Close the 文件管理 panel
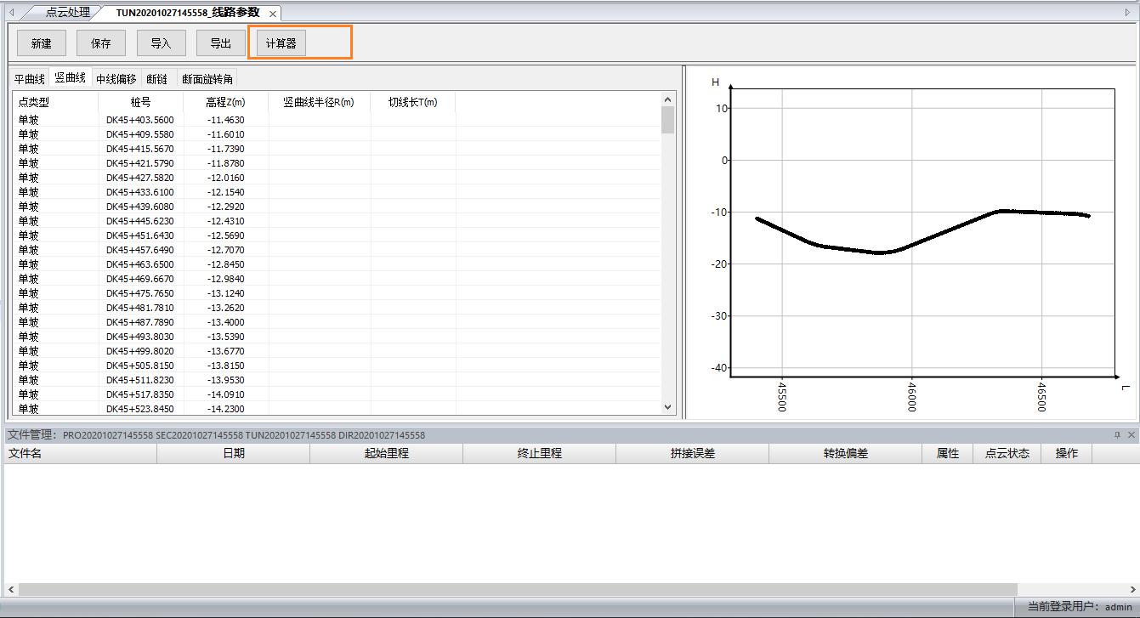This screenshot has width=1140, height=618. [1131, 434]
